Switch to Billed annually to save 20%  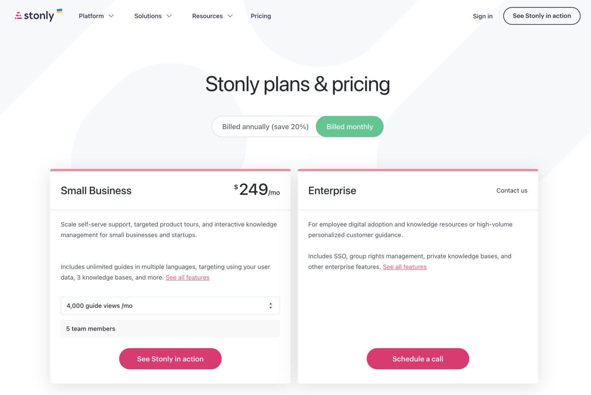click(265, 126)
